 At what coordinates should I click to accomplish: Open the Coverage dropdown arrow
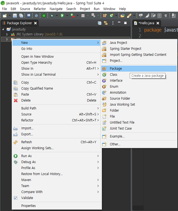click(77, 16)
